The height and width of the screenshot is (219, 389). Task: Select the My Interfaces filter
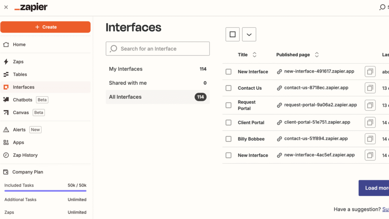[x=158, y=69]
